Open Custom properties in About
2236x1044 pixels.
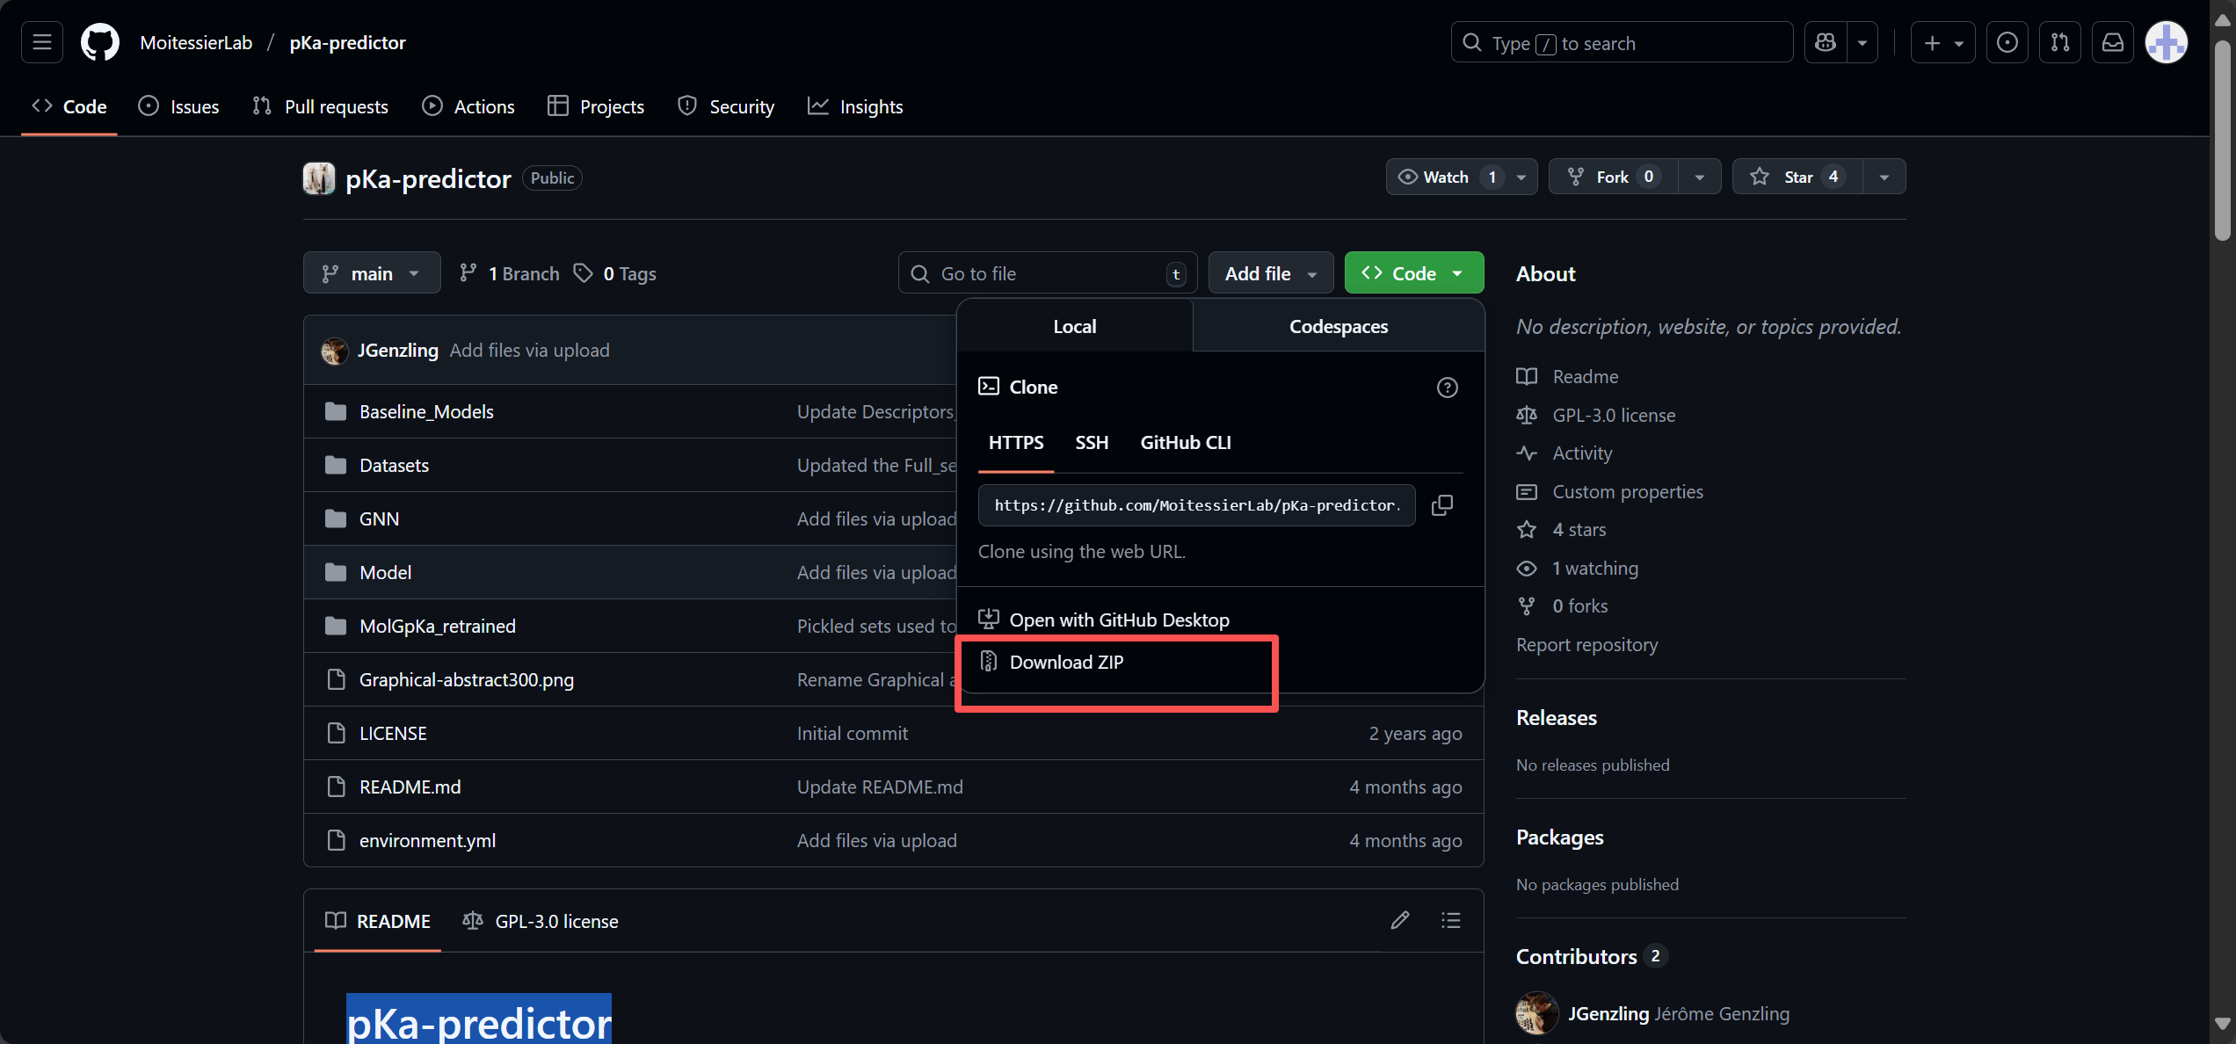[1628, 491]
